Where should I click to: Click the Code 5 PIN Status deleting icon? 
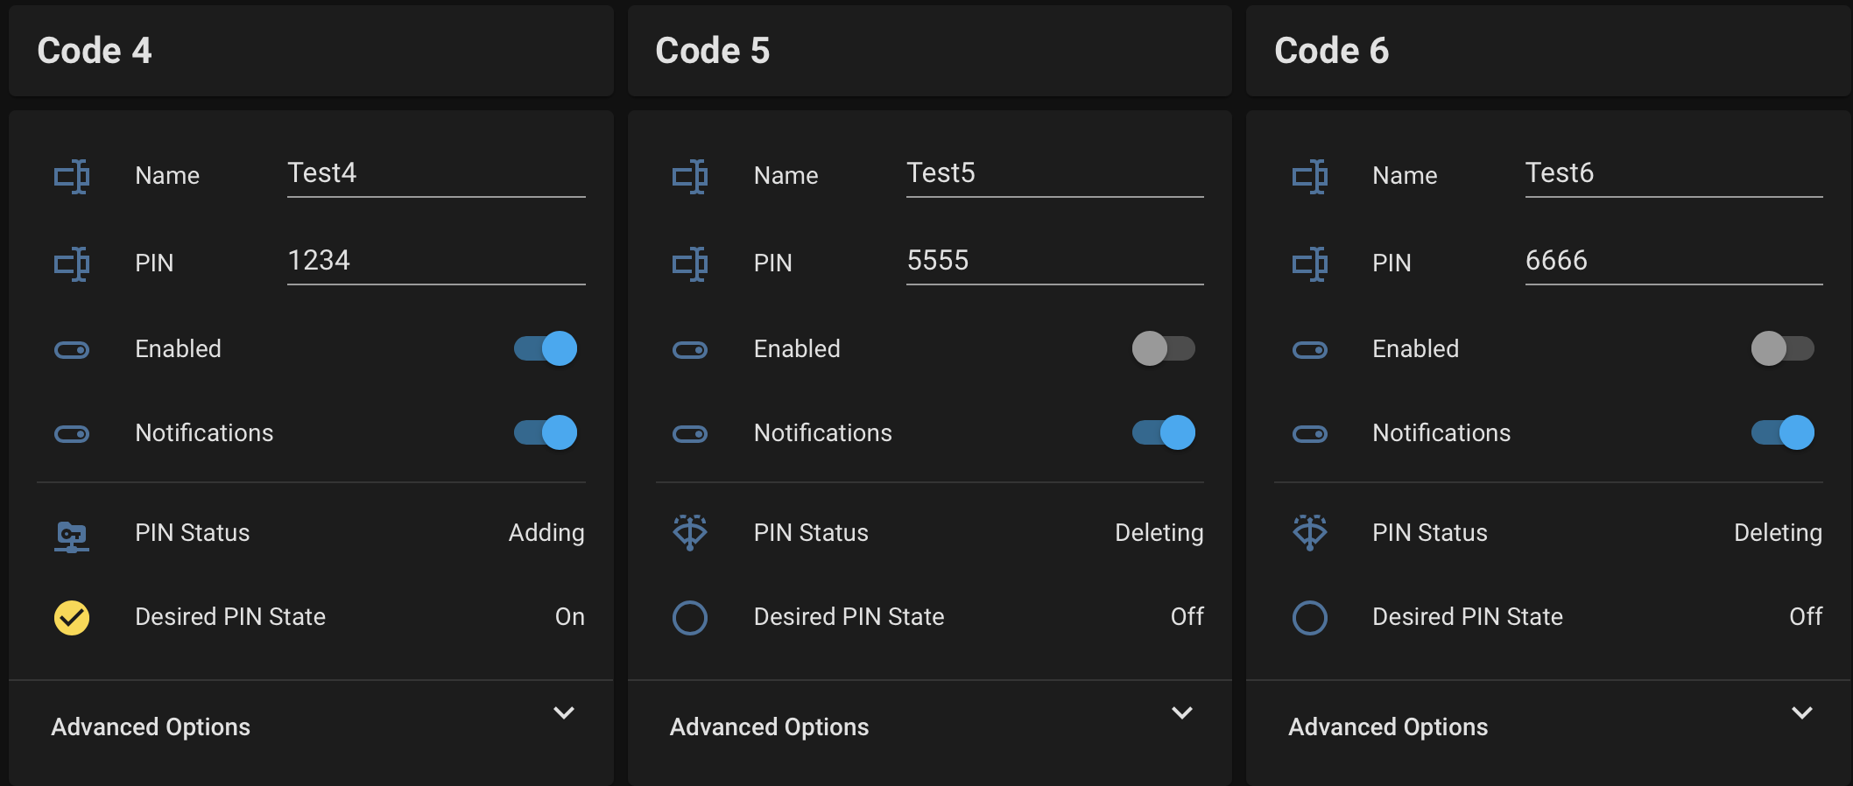tap(690, 532)
